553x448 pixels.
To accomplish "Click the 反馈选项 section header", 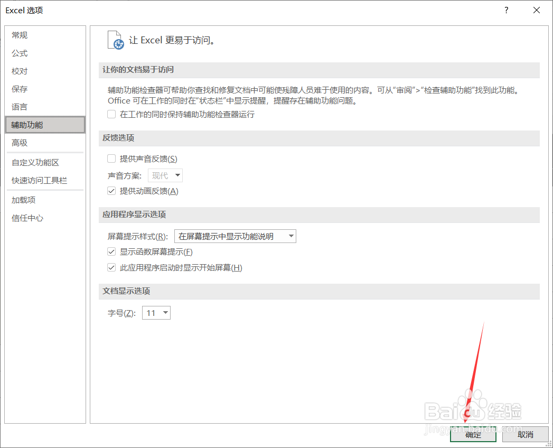I will pyautogui.click(x=319, y=138).
